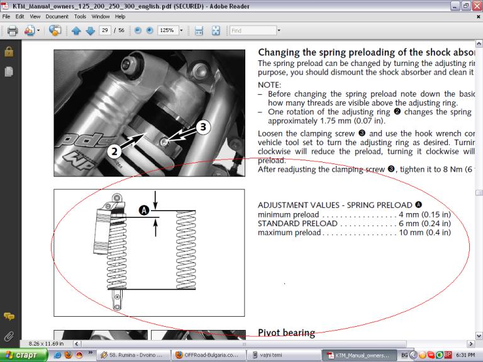Click the orange tray icon
This screenshot has height=362, width=483.
[423, 355]
